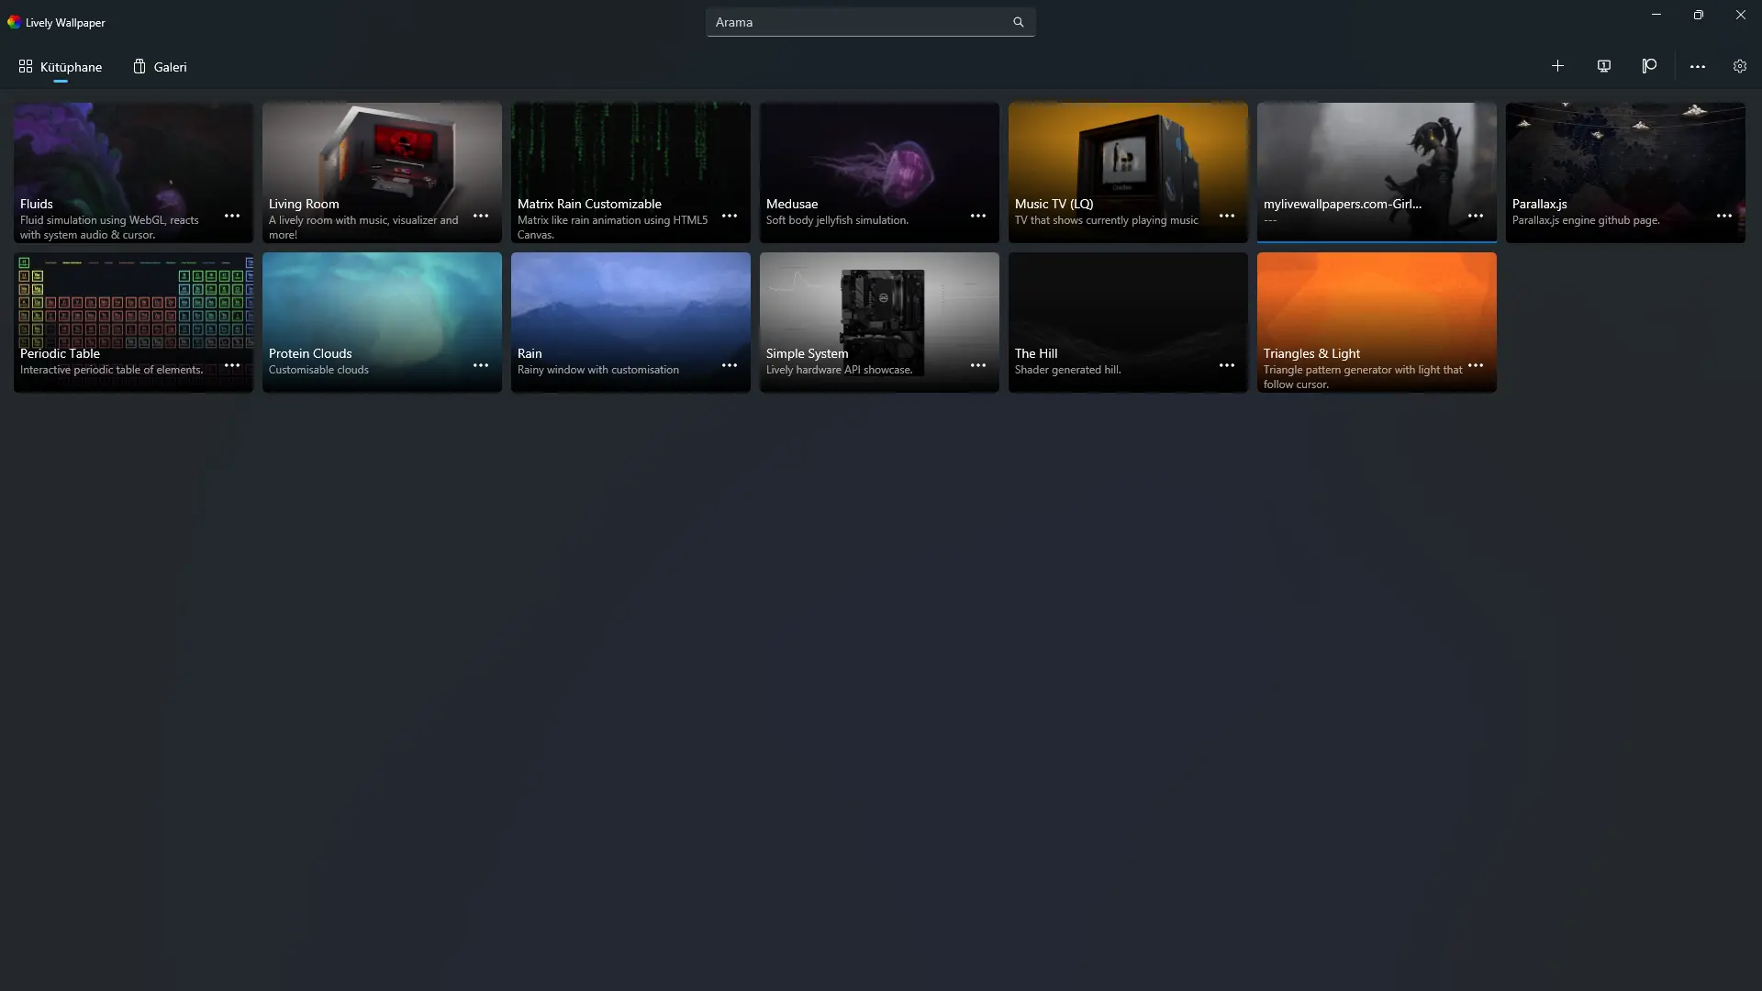The width and height of the screenshot is (1762, 991).
Task: Open more options for Fluids wallpaper
Action: click(x=232, y=216)
